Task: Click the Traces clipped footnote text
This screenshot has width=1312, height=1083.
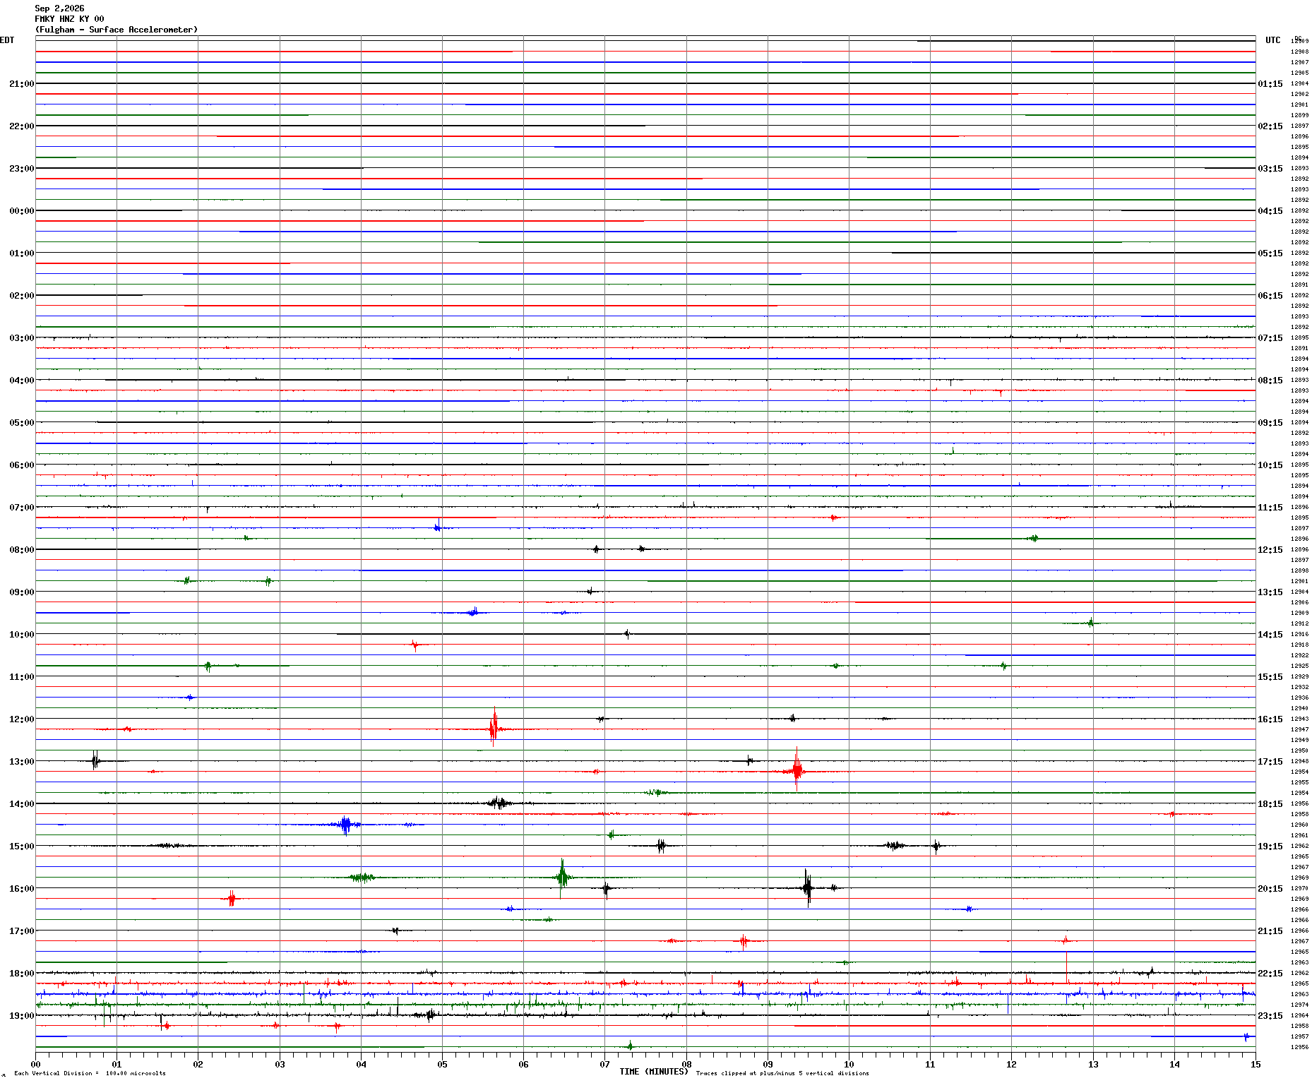Action: click(x=782, y=1073)
